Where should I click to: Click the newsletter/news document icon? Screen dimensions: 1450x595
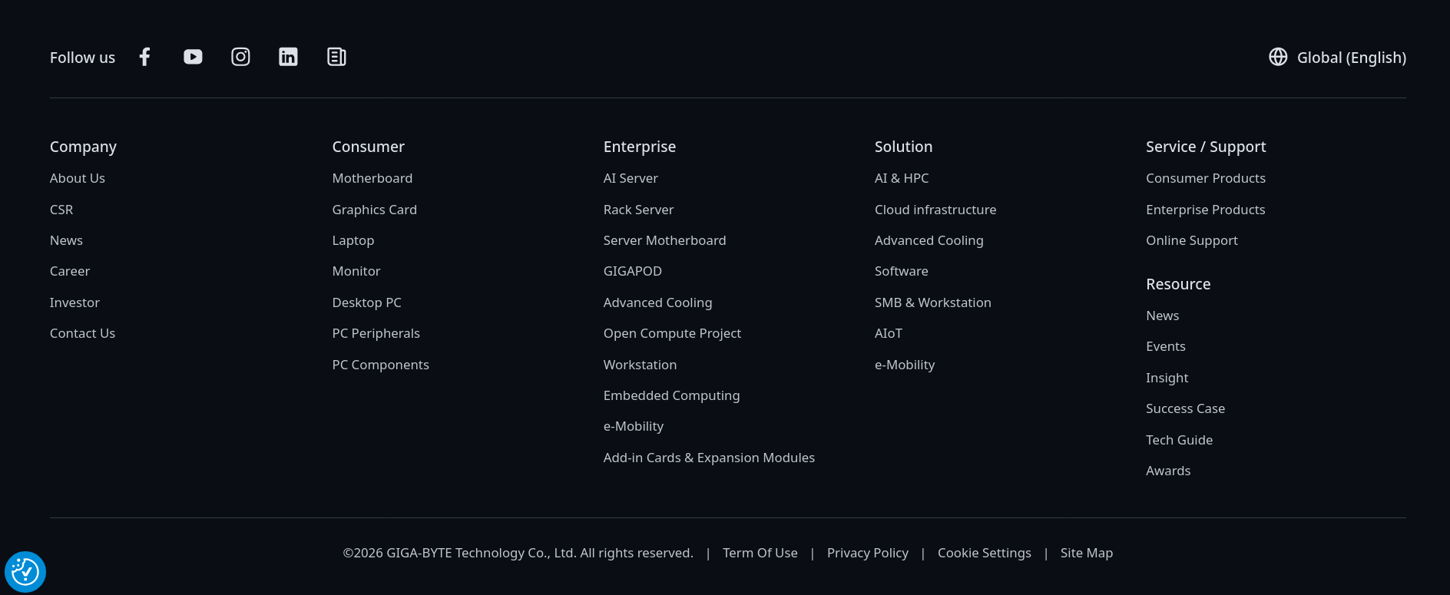[x=336, y=57]
